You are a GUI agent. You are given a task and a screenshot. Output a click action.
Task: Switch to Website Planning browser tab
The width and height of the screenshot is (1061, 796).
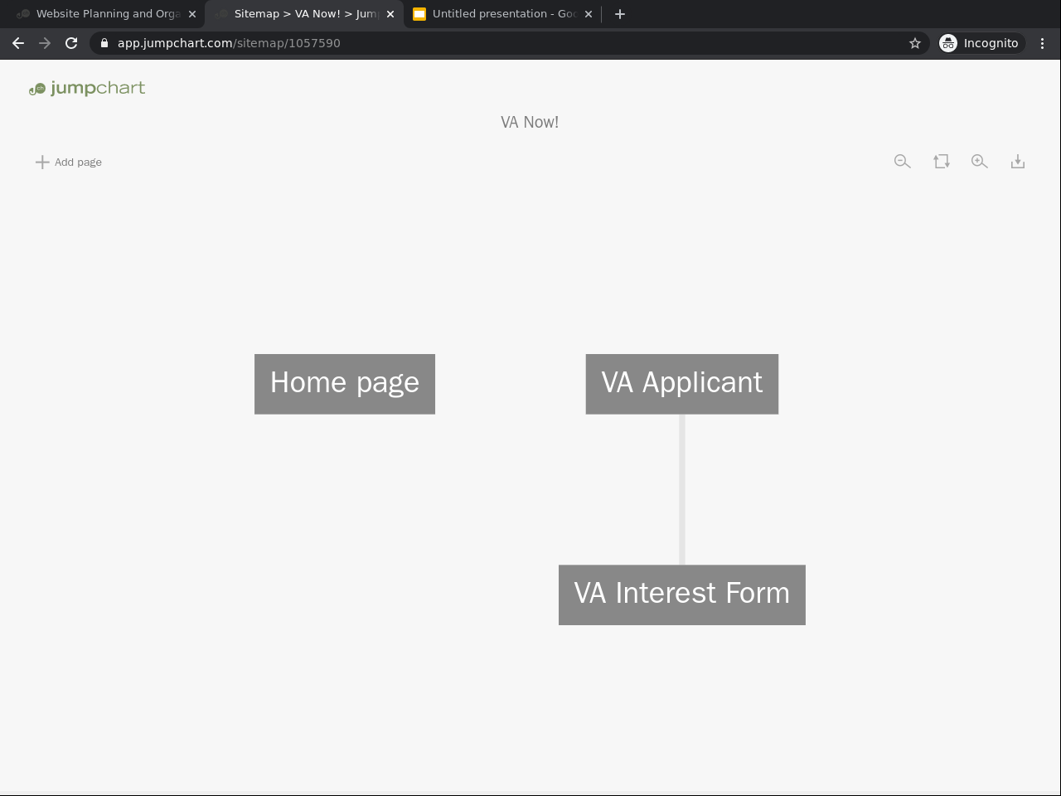coord(107,14)
